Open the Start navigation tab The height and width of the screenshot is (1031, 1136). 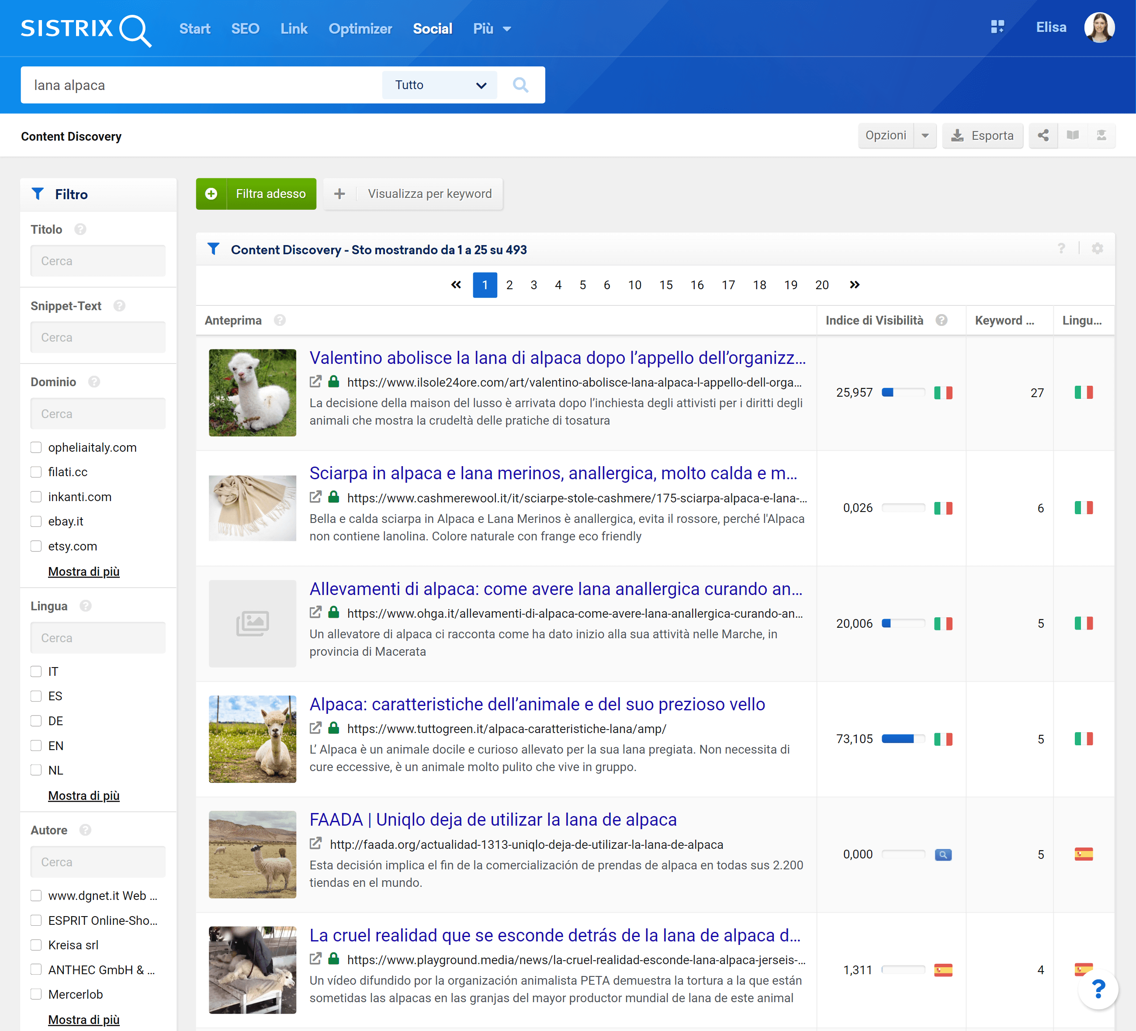pos(194,29)
